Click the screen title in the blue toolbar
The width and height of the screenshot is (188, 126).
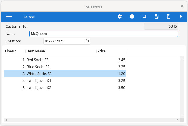[30, 17]
